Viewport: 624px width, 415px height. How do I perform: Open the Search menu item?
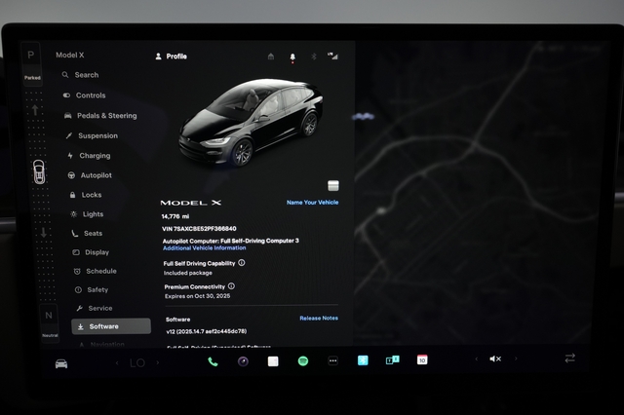80,75
